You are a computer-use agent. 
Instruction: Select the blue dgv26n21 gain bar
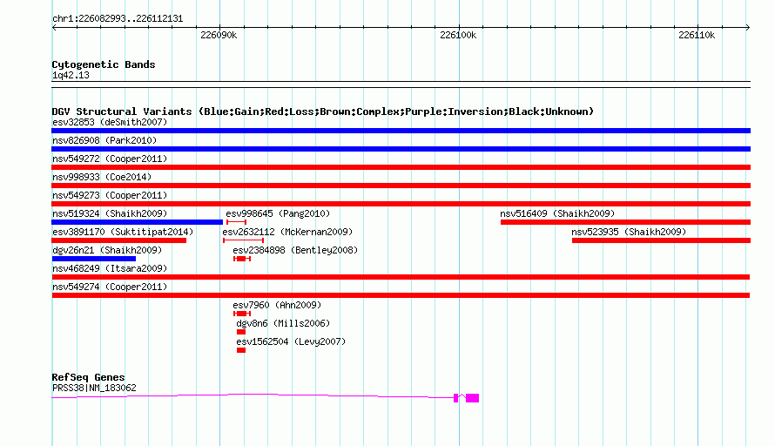pos(94,259)
